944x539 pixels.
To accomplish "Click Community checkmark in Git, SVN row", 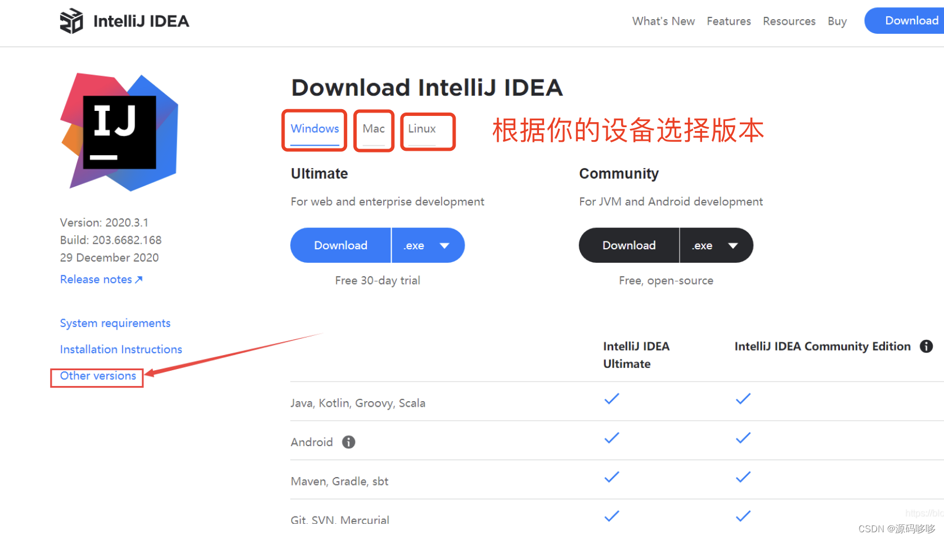I will [743, 516].
